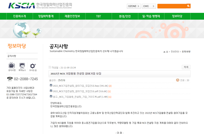This screenshot has height=134, width=204.
Task: Click the home icon in breadcrumb
Action: (x=164, y=52)
